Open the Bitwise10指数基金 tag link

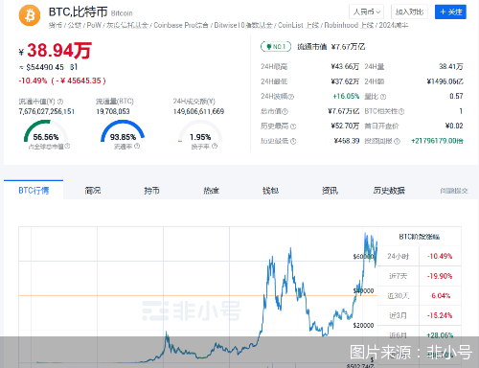243,25
